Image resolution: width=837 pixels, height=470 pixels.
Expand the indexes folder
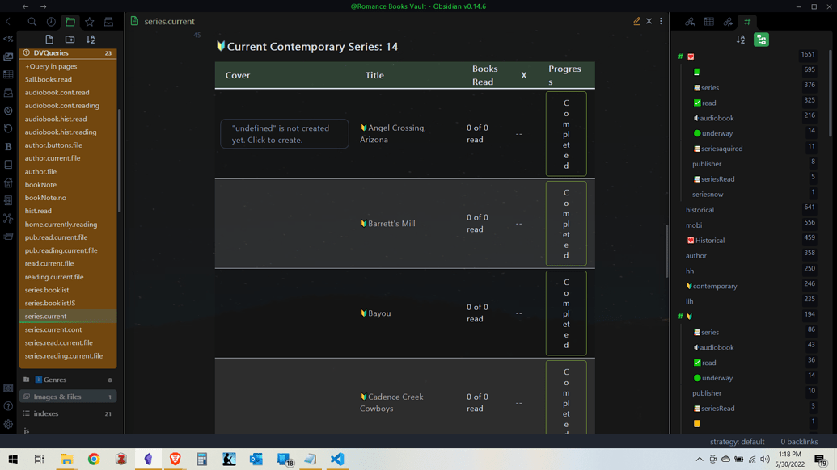[x=46, y=413]
